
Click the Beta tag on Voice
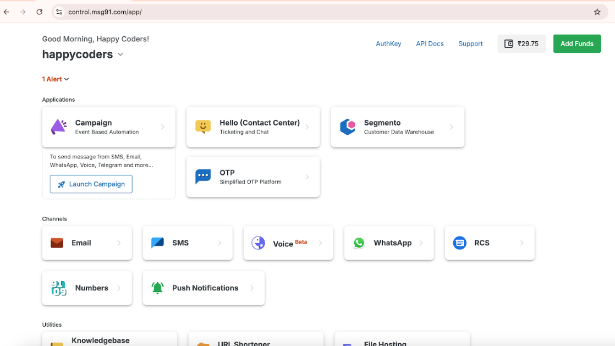pos(301,241)
